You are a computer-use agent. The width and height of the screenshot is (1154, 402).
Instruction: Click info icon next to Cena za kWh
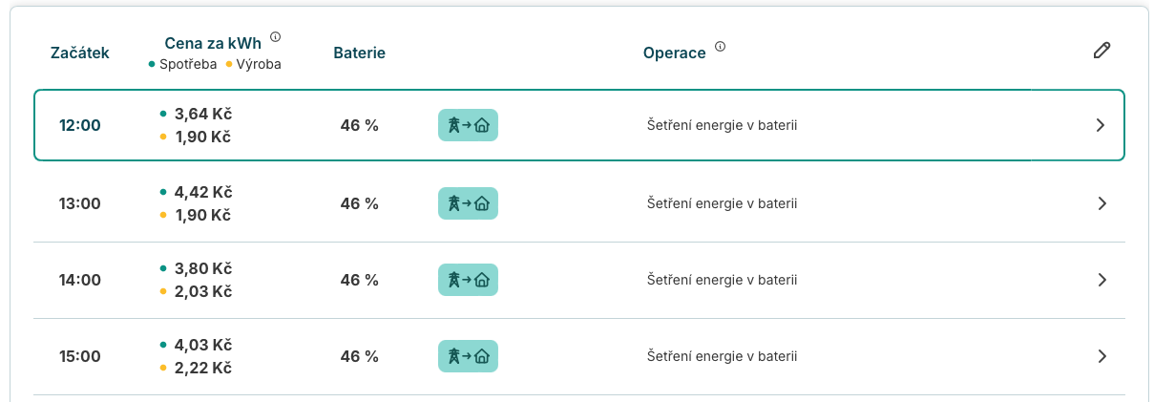pos(276,37)
